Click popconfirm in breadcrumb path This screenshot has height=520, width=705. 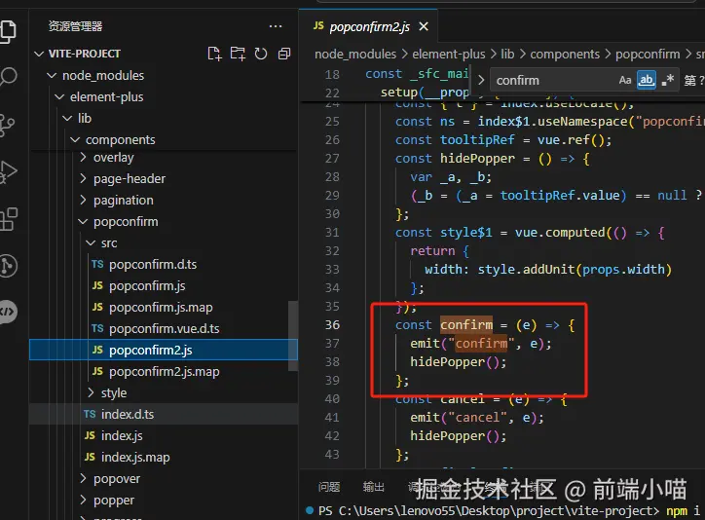click(648, 54)
